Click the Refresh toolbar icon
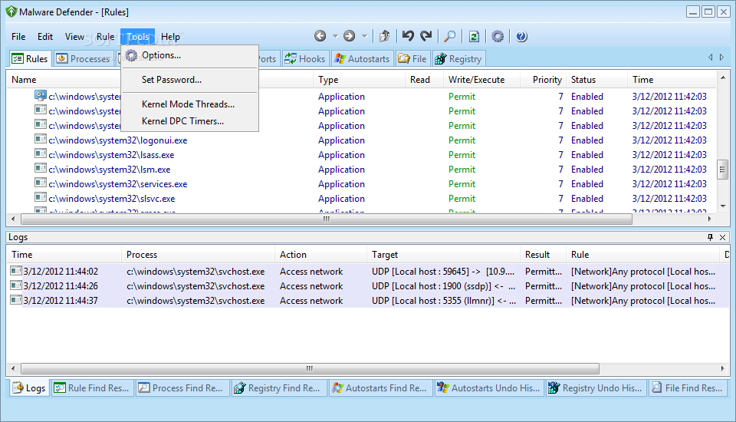This screenshot has height=422, width=736. click(474, 36)
